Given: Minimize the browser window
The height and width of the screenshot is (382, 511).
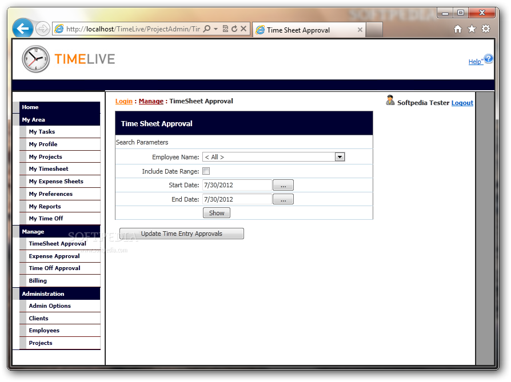Looking at the screenshot, I should pos(445,13).
